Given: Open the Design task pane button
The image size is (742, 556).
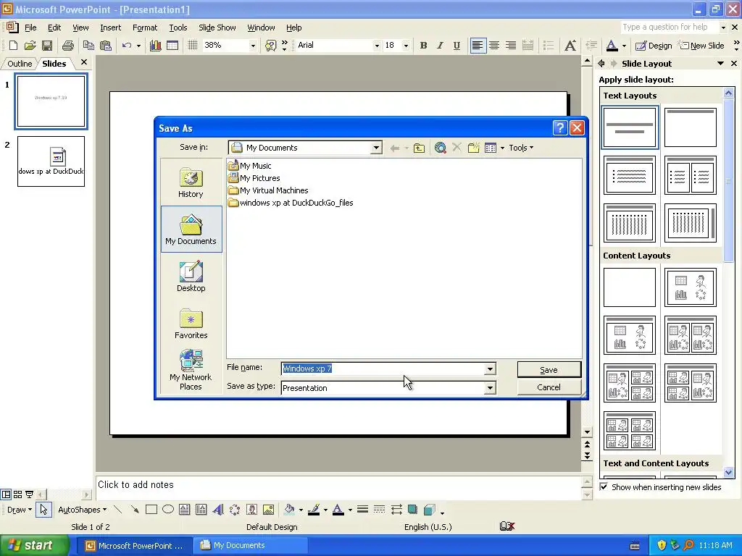Looking at the screenshot, I should click(654, 46).
